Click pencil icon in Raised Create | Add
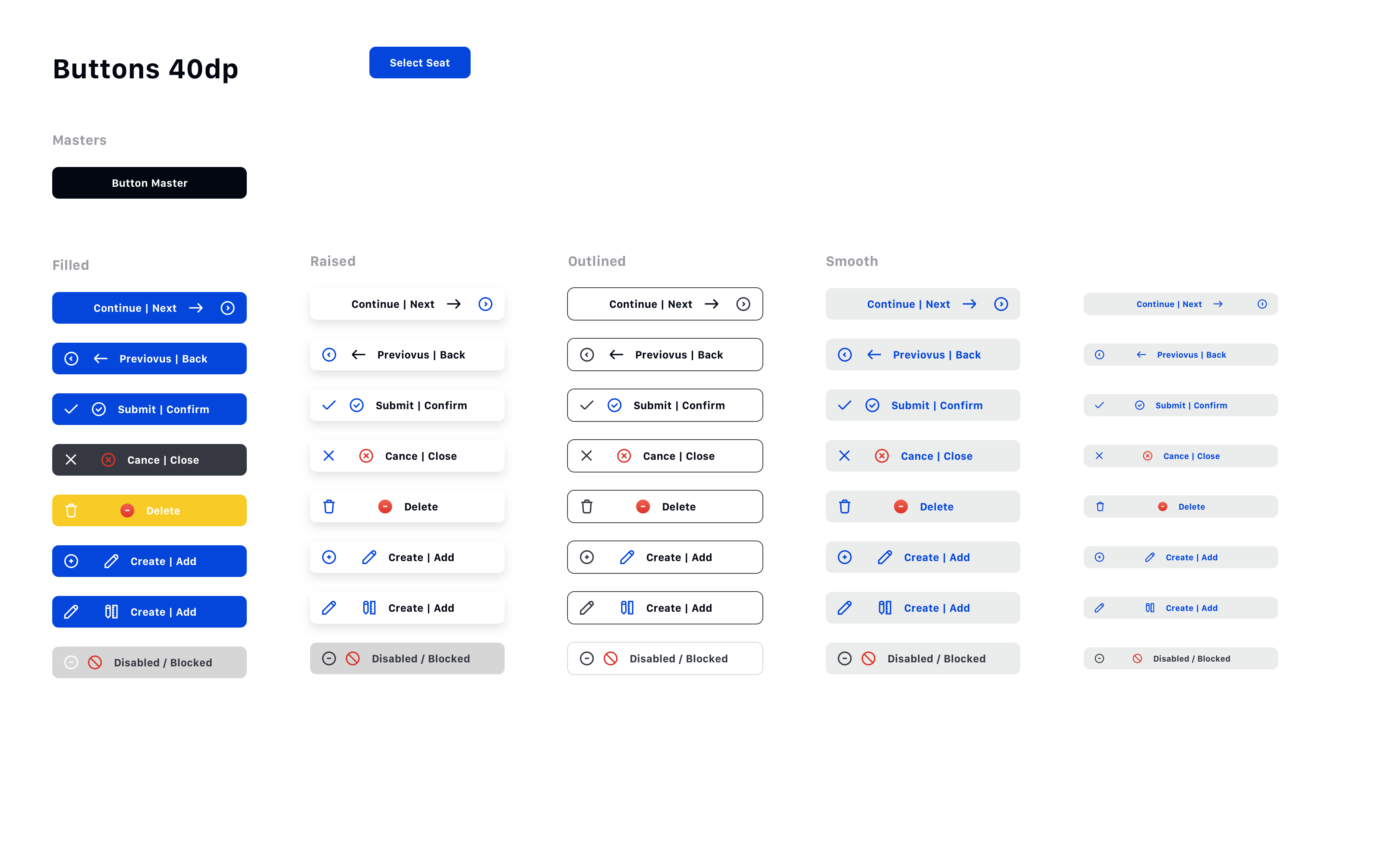The image size is (1400, 846). [369, 557]
